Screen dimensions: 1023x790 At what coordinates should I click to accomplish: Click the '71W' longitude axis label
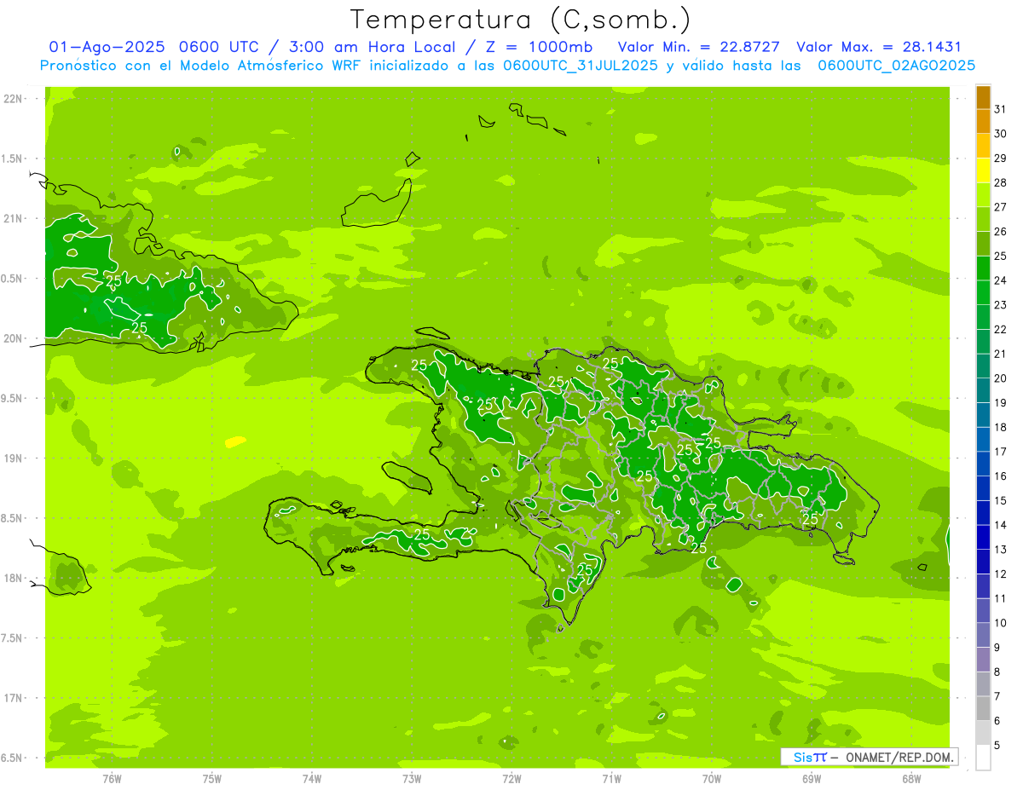point(611,779)
